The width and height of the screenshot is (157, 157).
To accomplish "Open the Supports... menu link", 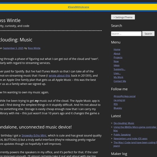I will click(119, 69).
